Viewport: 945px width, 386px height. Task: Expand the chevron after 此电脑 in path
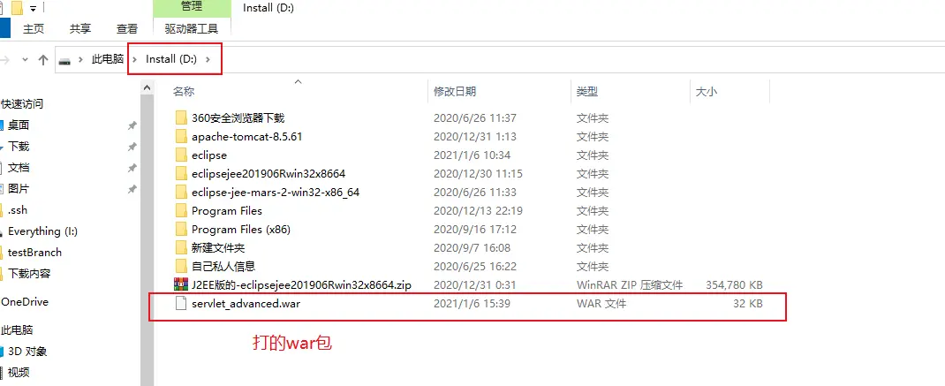[134, 59]
